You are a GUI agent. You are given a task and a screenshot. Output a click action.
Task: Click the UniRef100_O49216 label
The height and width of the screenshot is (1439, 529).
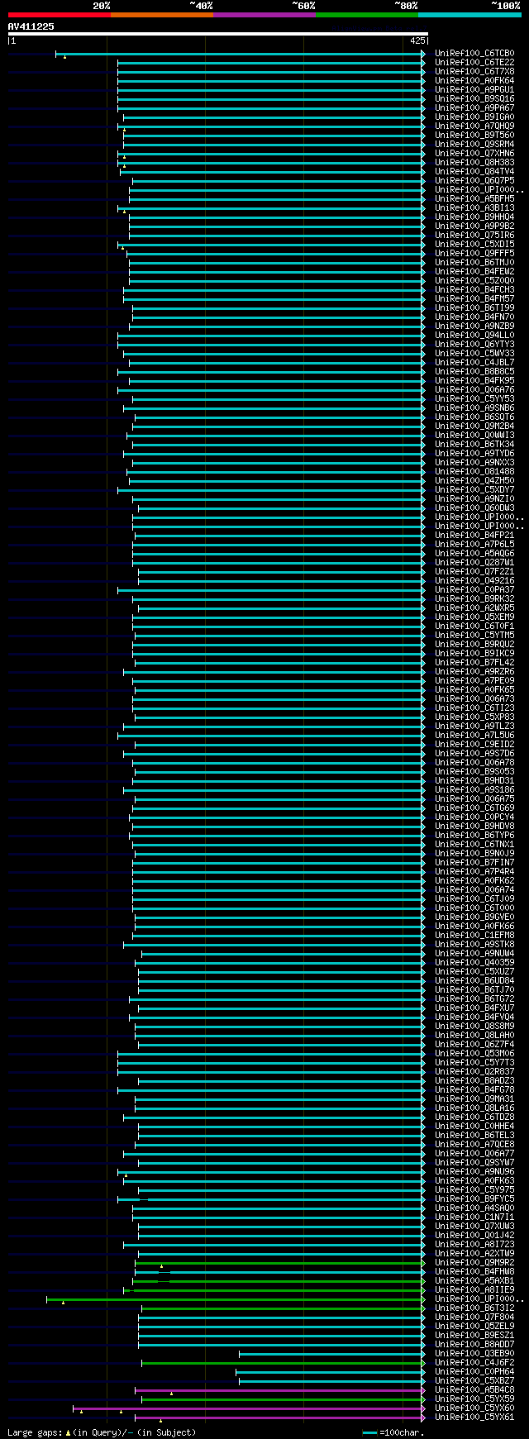click(x=474, y=581)
